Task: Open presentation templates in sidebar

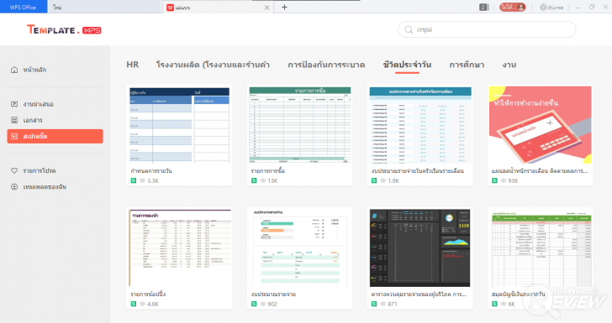Action: tap(39, 104)
